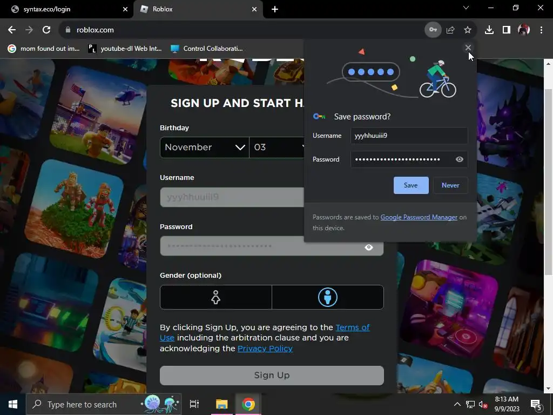Open Task View on taskbar
553x415 pixels.
[194, 404]
